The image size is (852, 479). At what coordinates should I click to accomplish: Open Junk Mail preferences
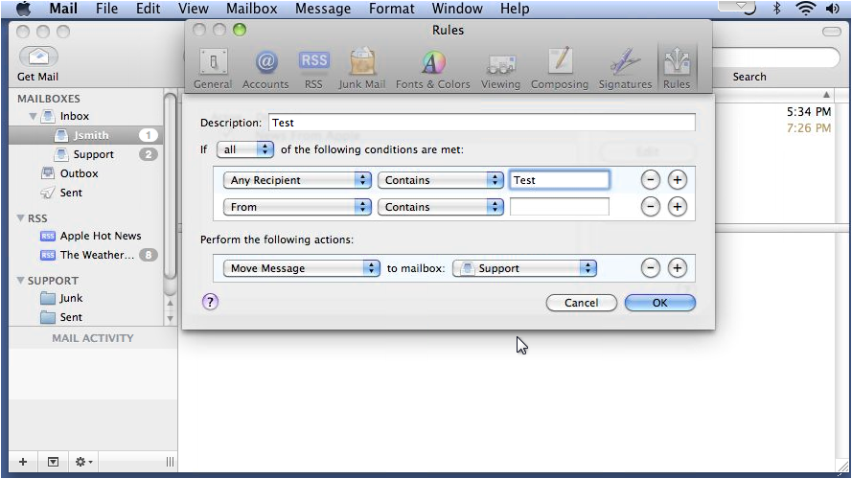361,69
